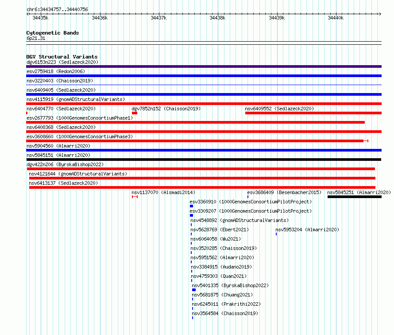Click the 34435k ruler tick label
This screenshot has height=335, width=394.
point(40,18)
